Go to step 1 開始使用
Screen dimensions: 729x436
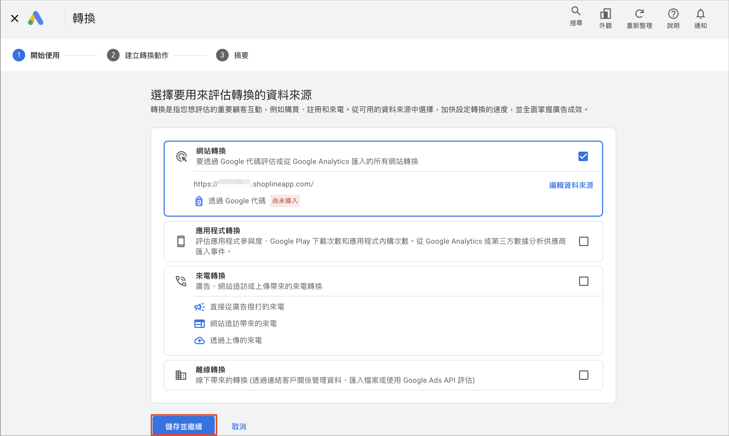(36, 55)
